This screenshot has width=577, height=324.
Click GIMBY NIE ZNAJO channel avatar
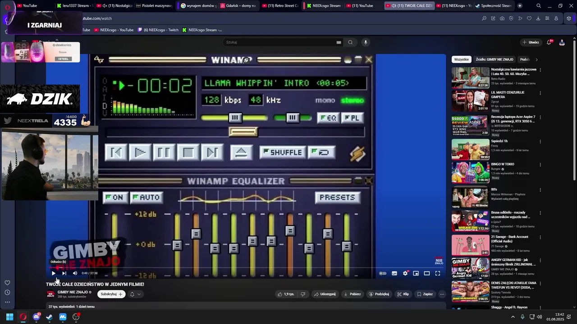click(50, 294)
